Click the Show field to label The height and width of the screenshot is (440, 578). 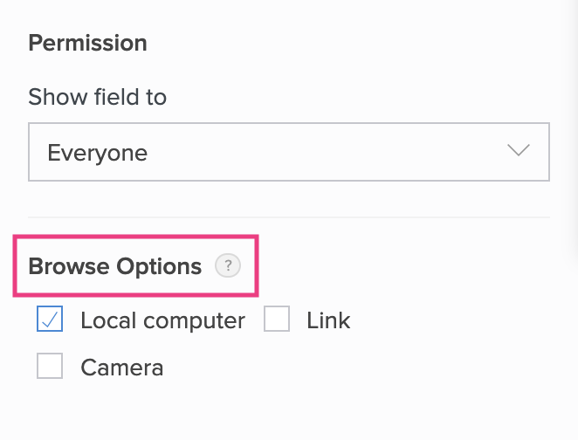tap(97, 97)
